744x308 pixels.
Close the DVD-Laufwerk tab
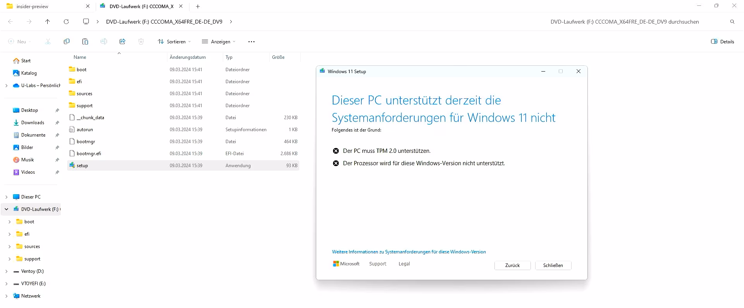[181, 6]
